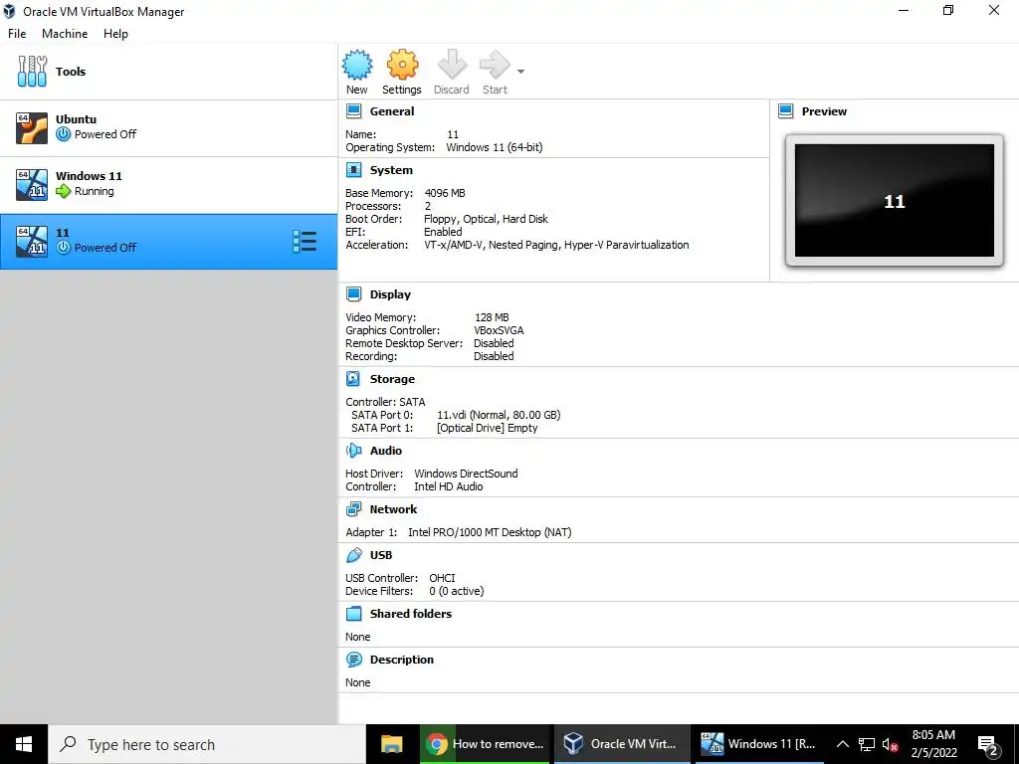Click the Start arrow icon

coord(495,65)
